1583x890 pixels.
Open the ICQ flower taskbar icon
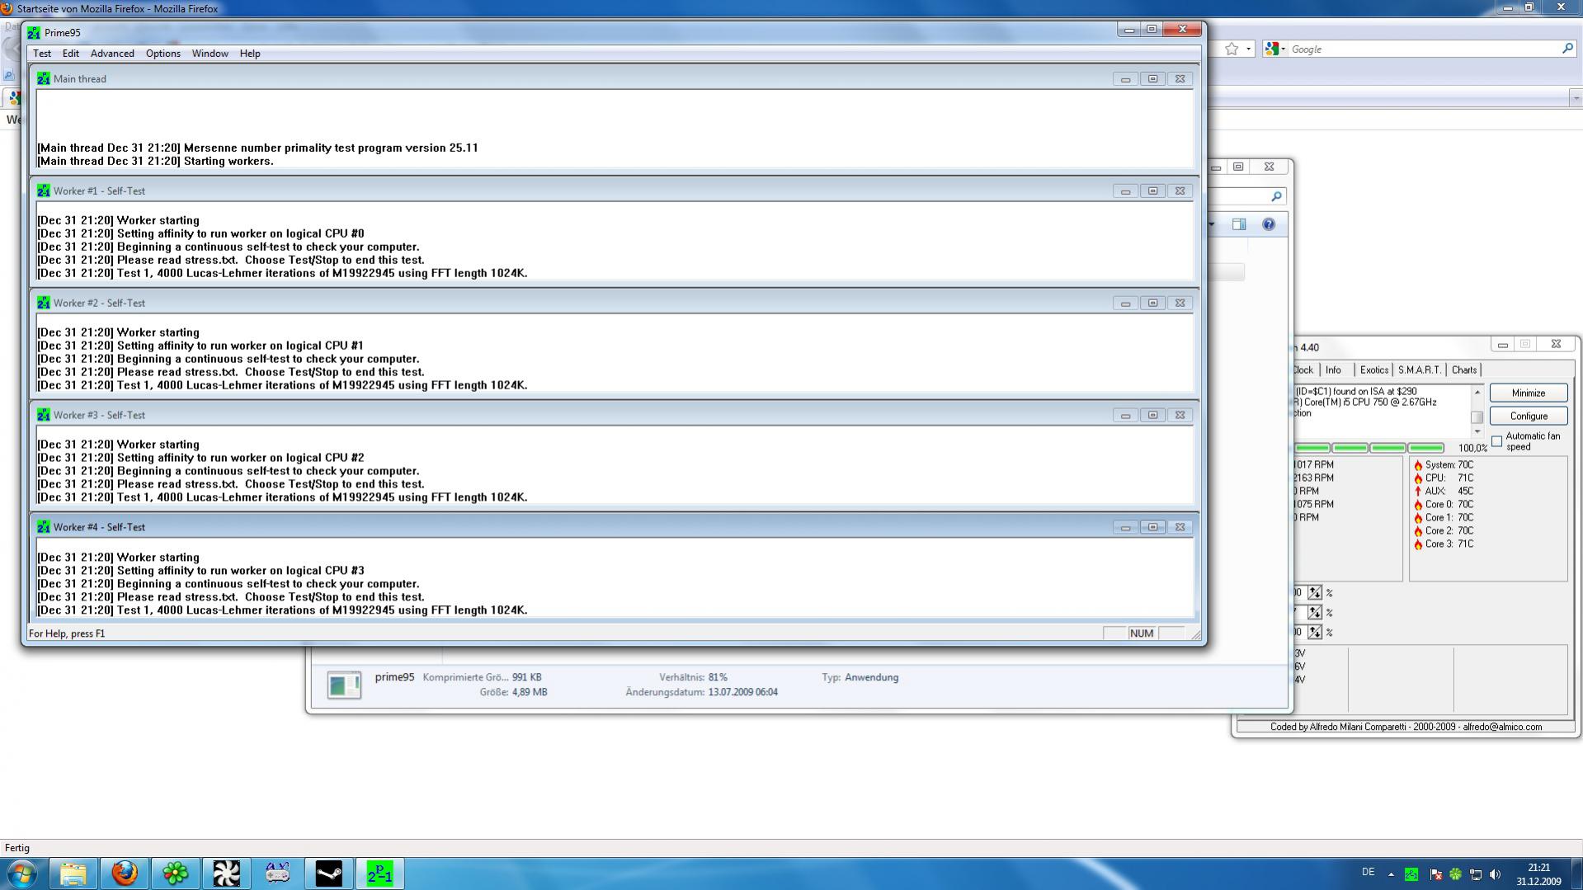(176, 874)
